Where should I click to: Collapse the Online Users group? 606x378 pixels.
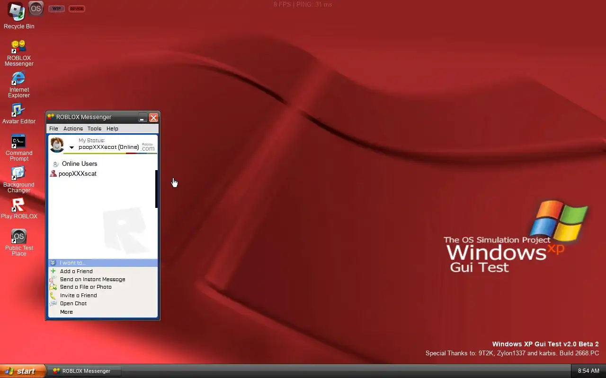pyautogui.click(x=55, y=164)
